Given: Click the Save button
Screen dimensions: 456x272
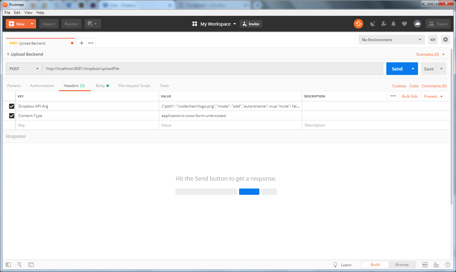Looking at the screenshot, I should tap(429, 69).
